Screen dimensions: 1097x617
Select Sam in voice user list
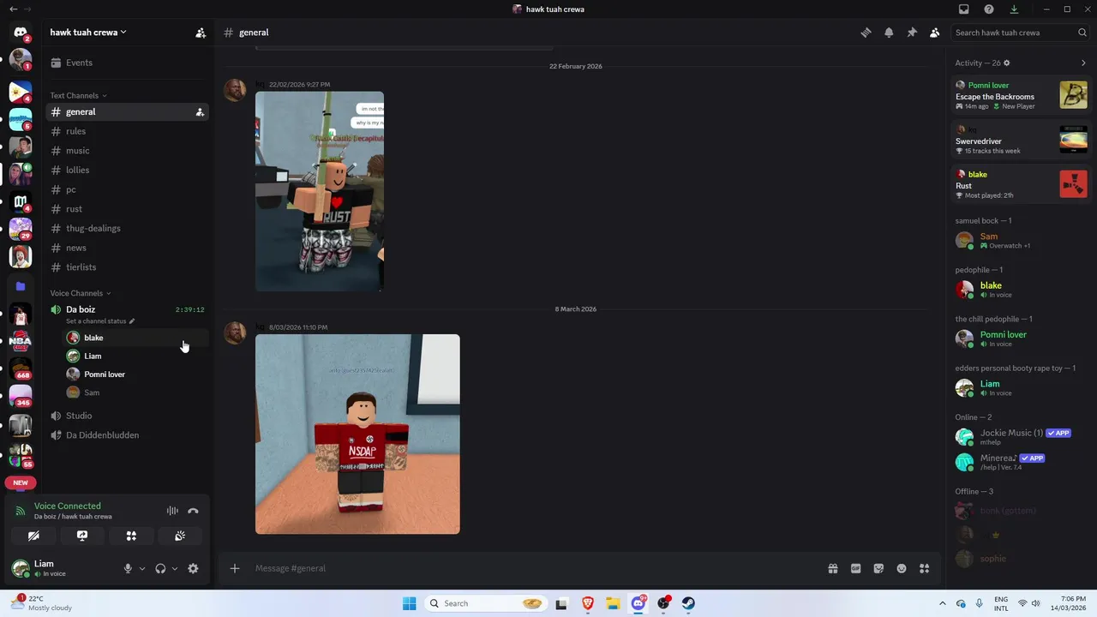[135, 392]
